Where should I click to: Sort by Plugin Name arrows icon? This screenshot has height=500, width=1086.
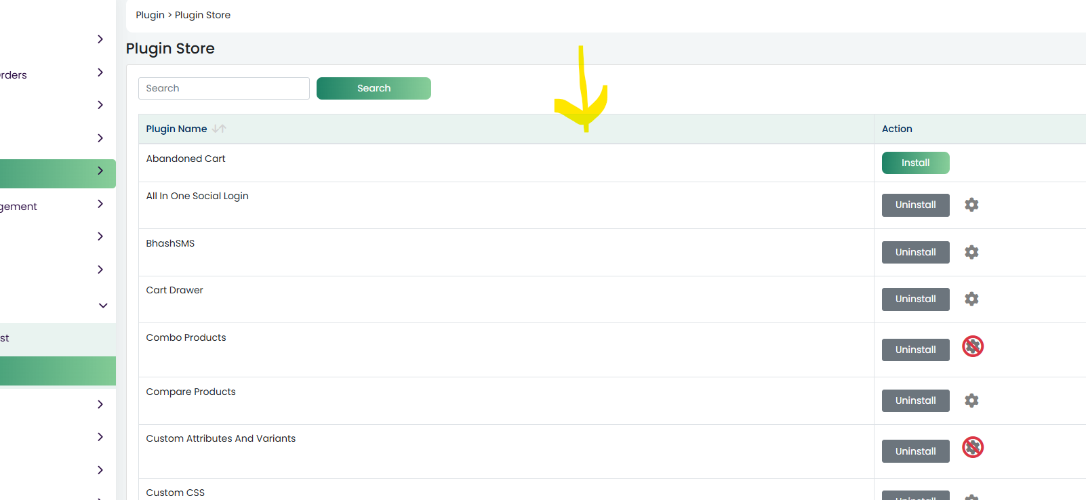click(219, 129)
